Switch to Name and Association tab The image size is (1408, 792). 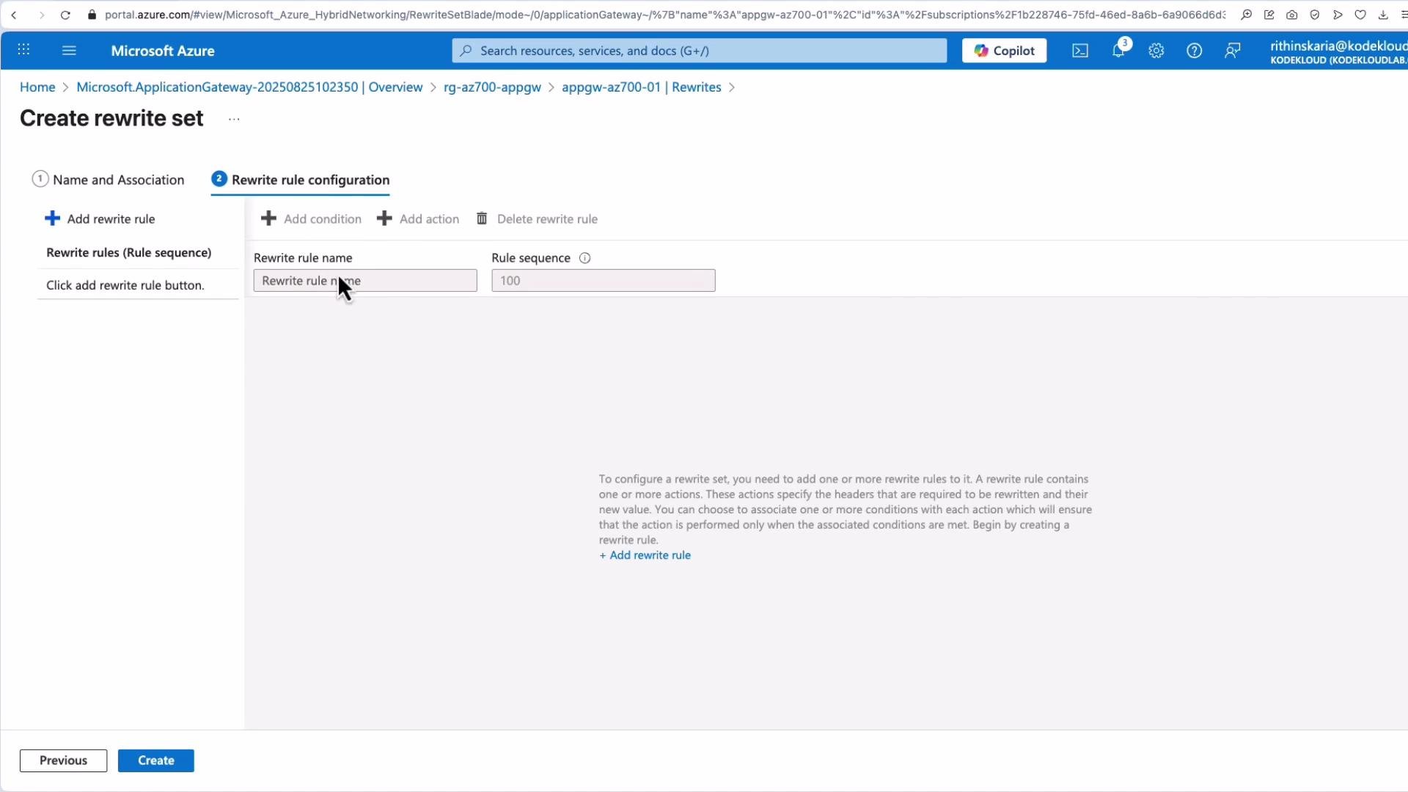[109, 180]
